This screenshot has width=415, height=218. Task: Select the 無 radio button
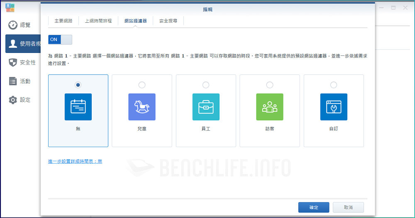78,85
